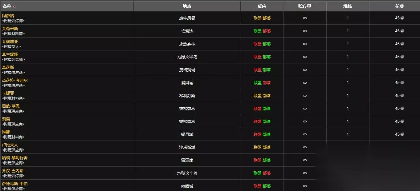The image size is (420, 191).
Task: Open the 萨德乌斯·韦伯 vendor link
Action: (x=15, y=184)
